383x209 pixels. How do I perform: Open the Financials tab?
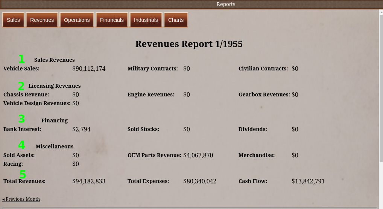(x=112, y=20)
